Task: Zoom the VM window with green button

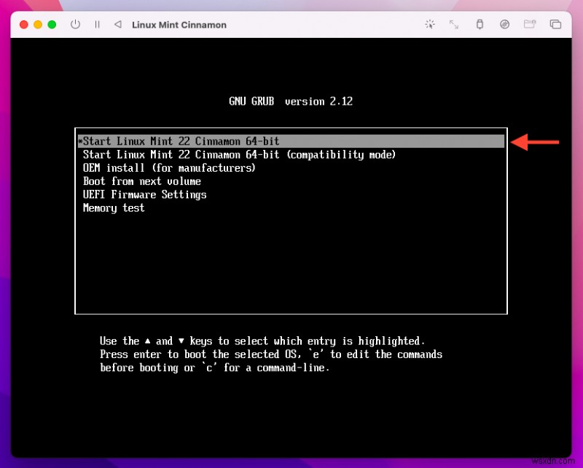Action: pos(52,25)
